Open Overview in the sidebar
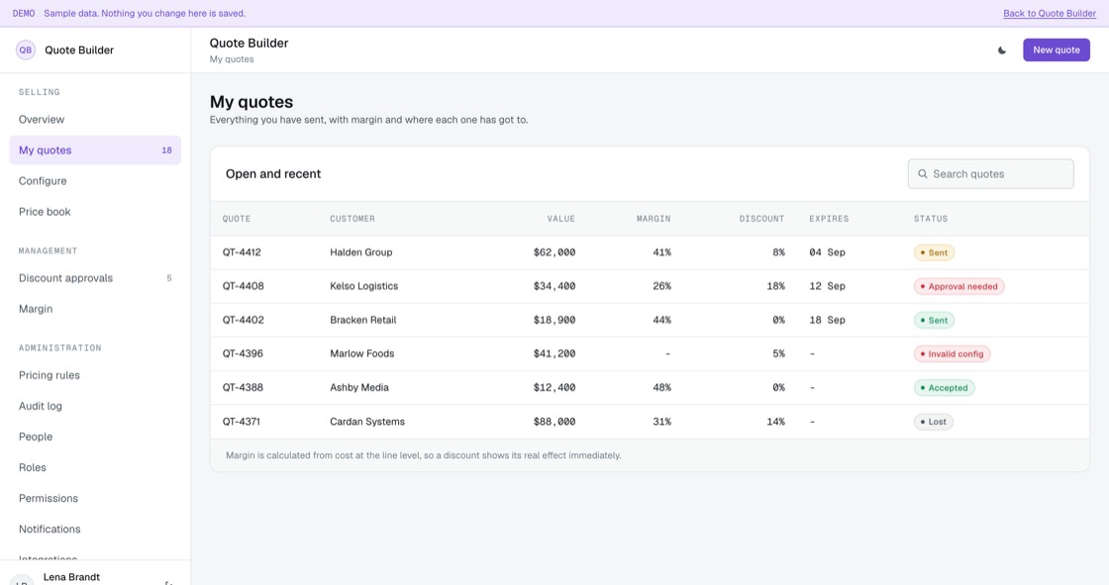1109x585 pixels. 95,120
